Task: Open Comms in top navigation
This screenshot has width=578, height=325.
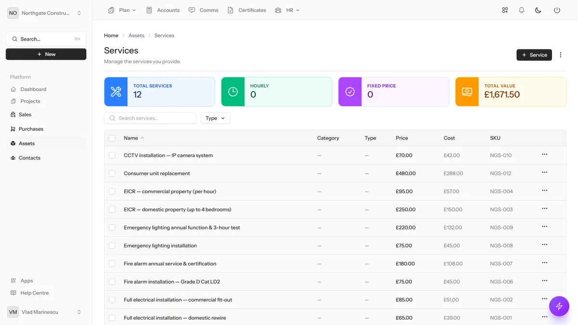Action: coord(203,10)
